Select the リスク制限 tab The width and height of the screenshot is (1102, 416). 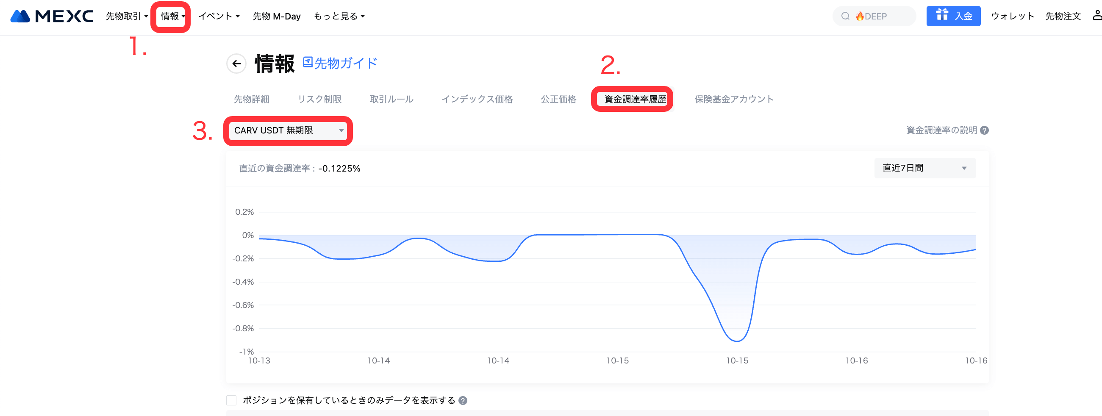[x=319, y=99]
